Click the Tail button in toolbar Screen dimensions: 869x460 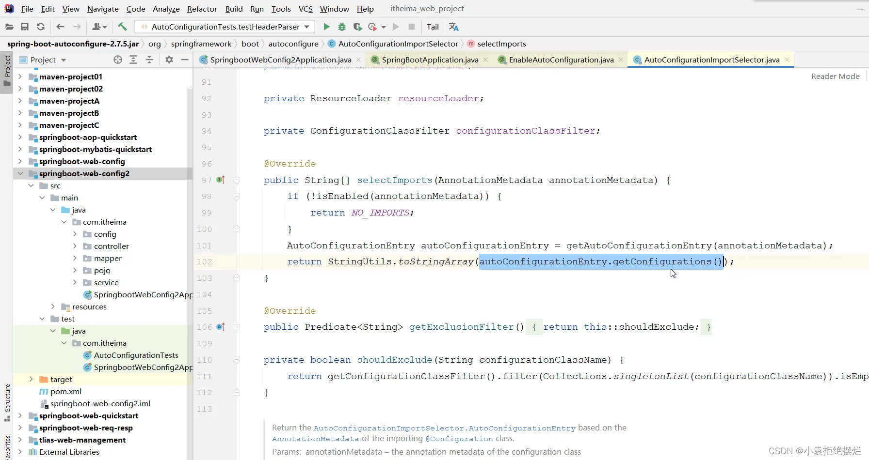(x=433, y=27)
